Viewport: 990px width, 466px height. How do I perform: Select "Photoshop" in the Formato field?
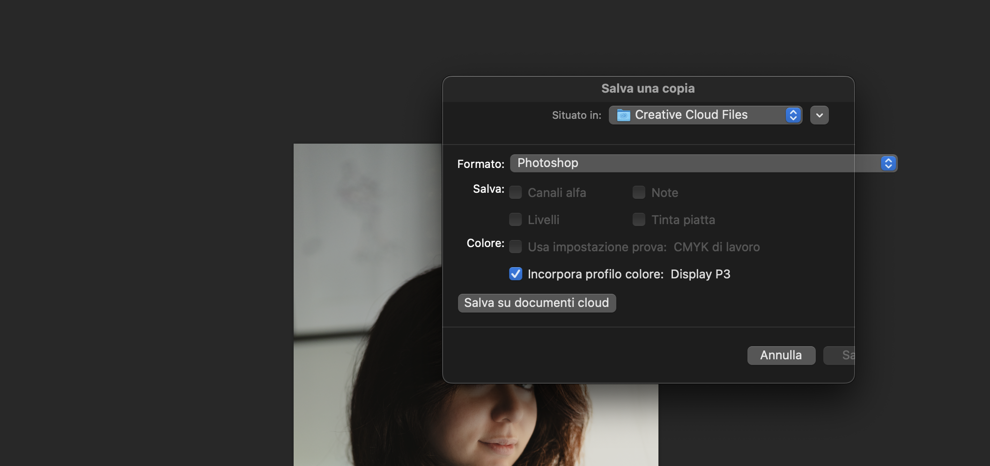coord(547,163)
